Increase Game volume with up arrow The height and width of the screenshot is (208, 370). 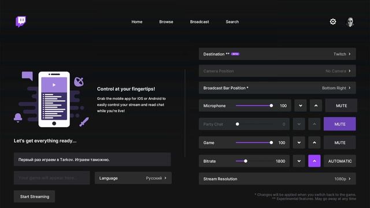pyautogui.click(x=314, y=143)
